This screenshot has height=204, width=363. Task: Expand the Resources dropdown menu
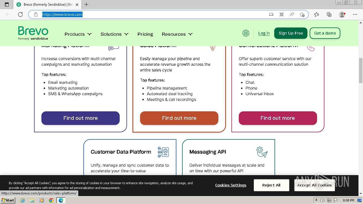point(177,34)
